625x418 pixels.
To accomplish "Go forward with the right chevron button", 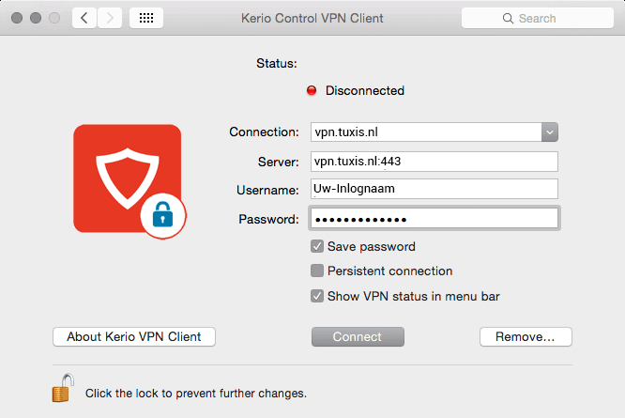I will pyautogui.click(x=110, y=18).
